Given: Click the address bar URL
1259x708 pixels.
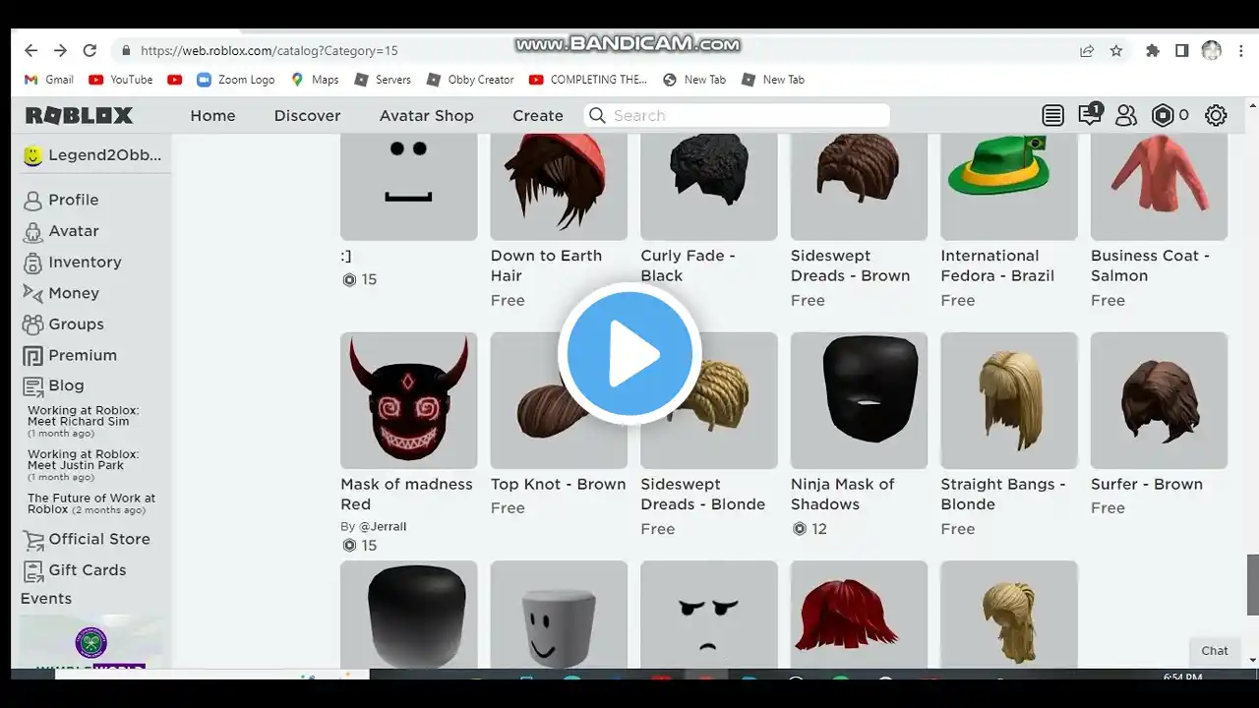Looking at the screenshot, I should click(270, 50).
